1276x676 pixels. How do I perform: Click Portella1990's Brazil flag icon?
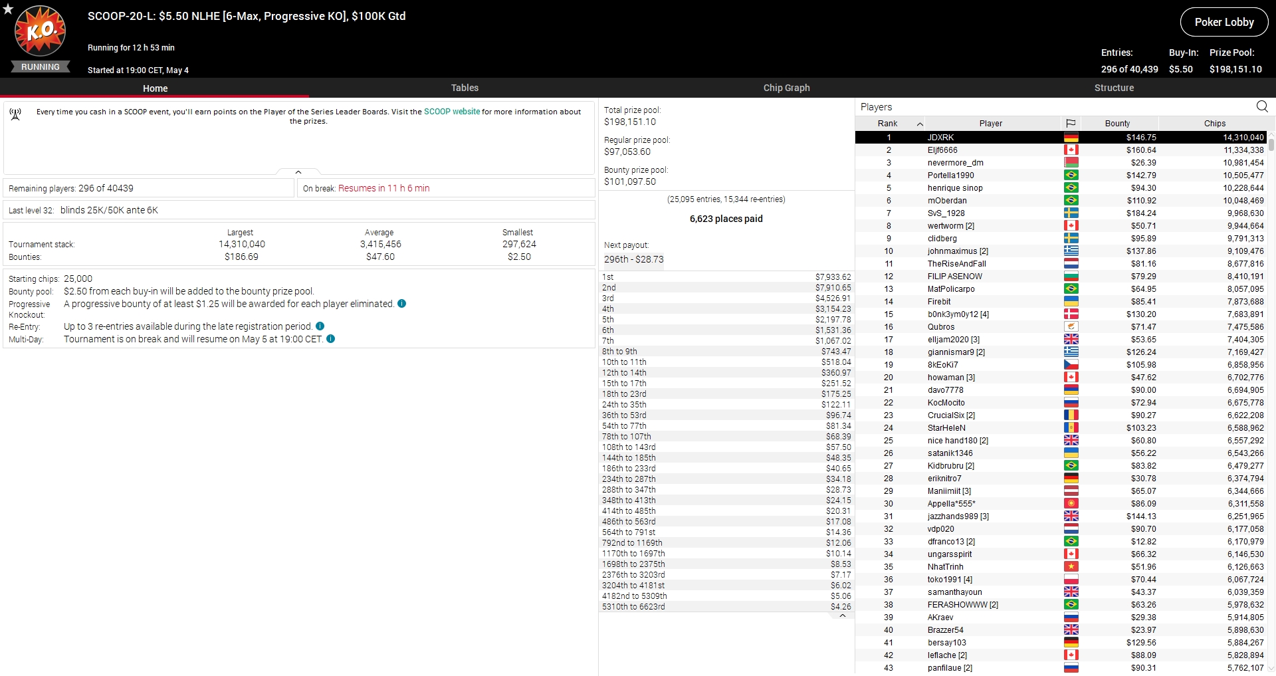(x=1071, y=175)
